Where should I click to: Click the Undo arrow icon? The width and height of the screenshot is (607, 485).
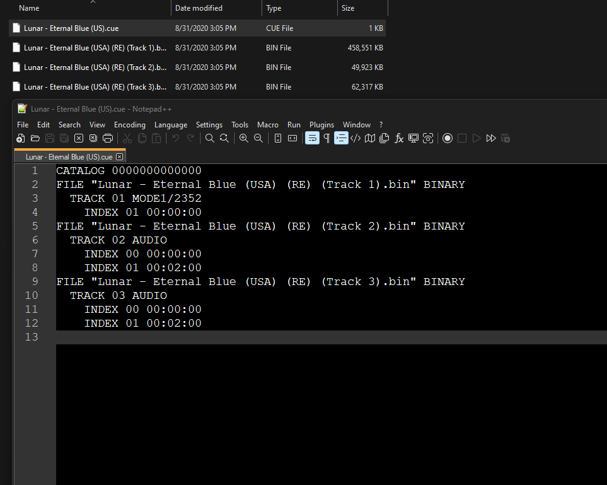tap(176, 138)
